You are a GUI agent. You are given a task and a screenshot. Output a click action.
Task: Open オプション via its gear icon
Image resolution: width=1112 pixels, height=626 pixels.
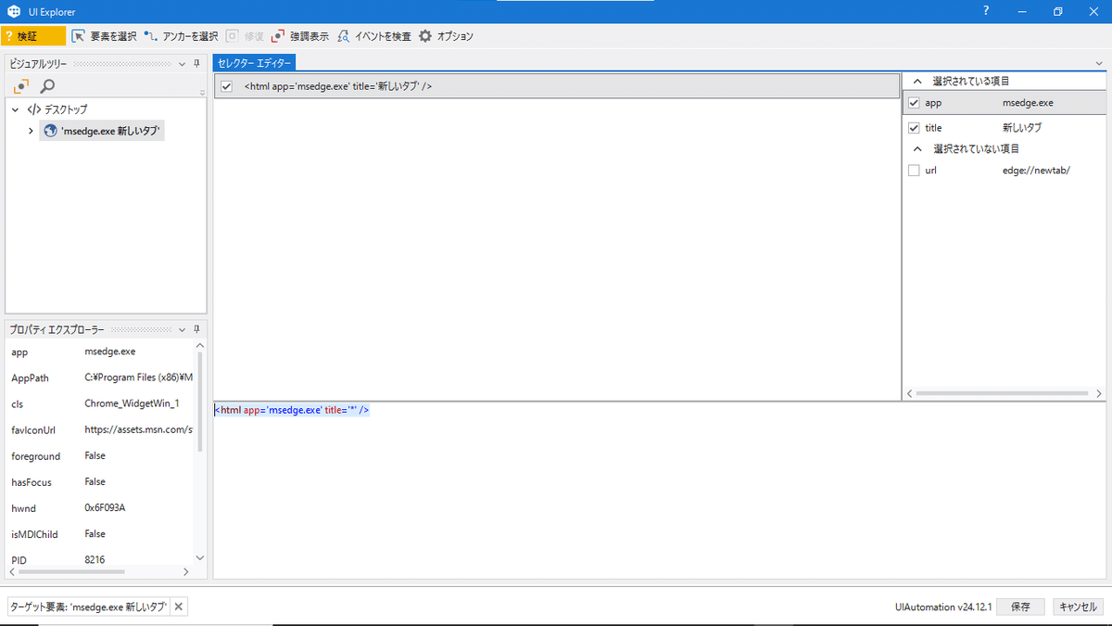(x=425, y=36)
